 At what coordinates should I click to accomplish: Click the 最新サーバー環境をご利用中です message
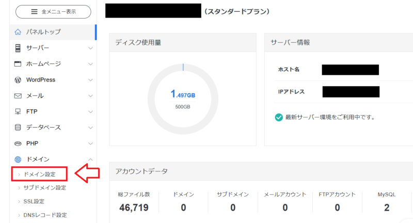tap(330, 117)
